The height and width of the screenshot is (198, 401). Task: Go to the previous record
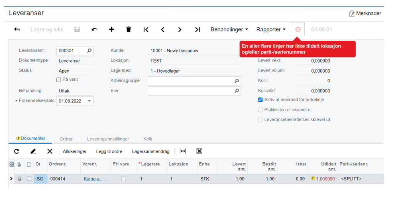click(x=163, y=29)
